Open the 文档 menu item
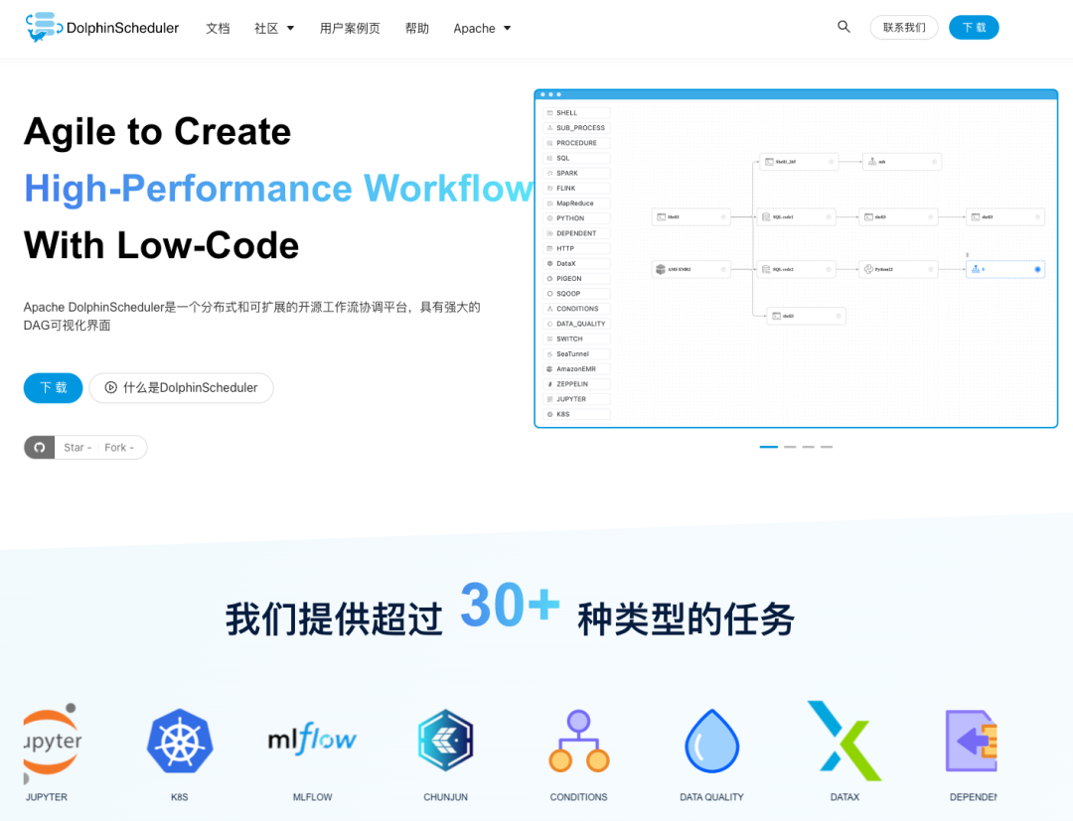Screen dimensions: 1073x821 click(x=218, y=28)
